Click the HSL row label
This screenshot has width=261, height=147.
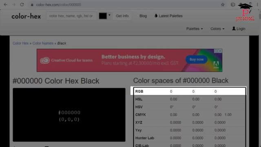(x=139, y=99)
